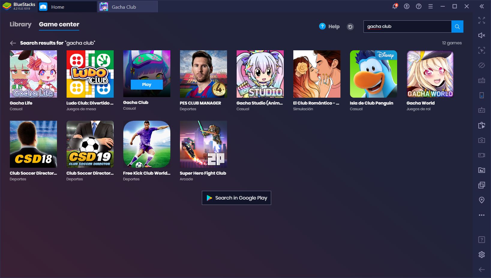Open Free Kick Club World thumbnail
Viewport: 491px width, 278px height.
click(147, 144)
